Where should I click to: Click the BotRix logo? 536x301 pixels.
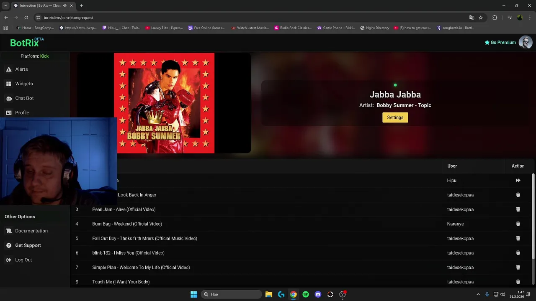27,42
